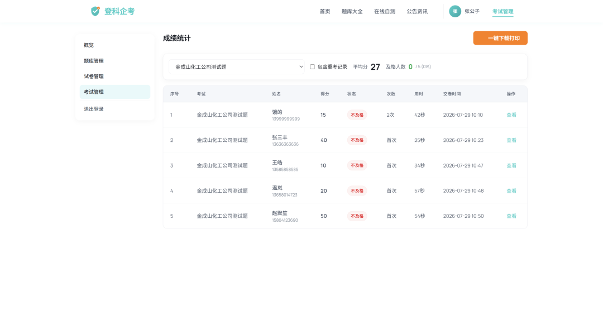Image resolution: width=603 pixels, height=324 pixels.
Task: Open the 金成山化工公司测试题 exam dropdown
Action: click(237, 66)
